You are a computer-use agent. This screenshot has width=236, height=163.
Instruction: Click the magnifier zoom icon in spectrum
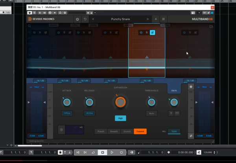pos(29,26)
